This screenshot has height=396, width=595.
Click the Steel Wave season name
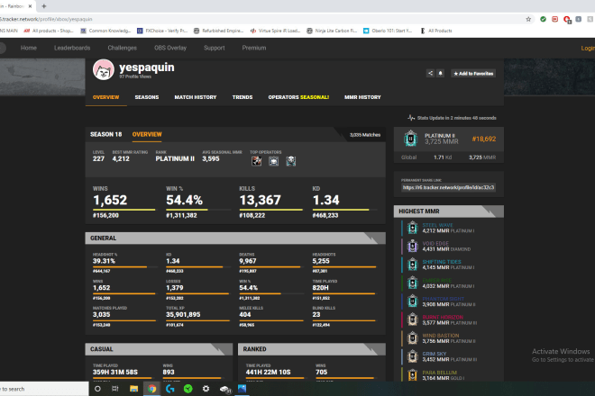[437, 225]
